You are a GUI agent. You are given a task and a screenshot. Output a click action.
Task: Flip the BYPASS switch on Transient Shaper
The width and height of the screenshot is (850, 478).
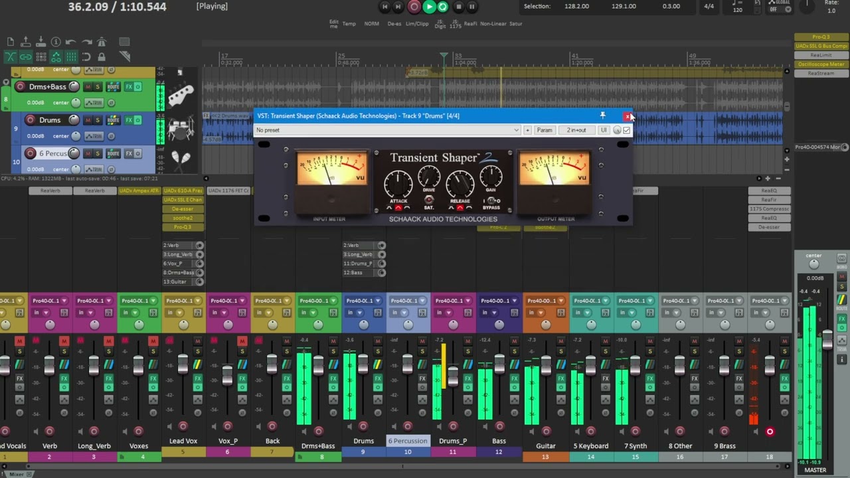point(492,200)
